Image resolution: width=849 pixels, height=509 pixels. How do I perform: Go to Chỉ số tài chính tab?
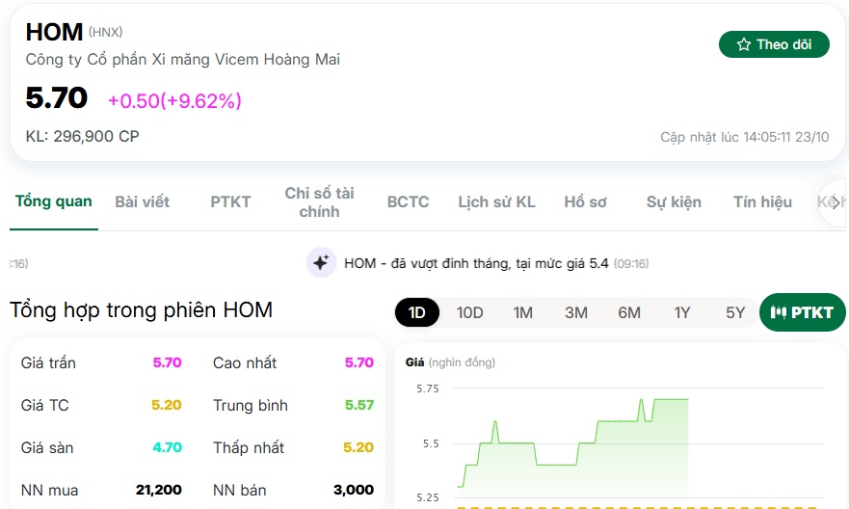pos(319,202)
